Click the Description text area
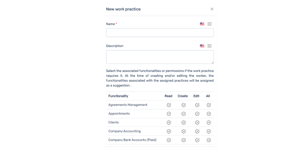Screen dimensions: 308x154 tap(160, 57)
